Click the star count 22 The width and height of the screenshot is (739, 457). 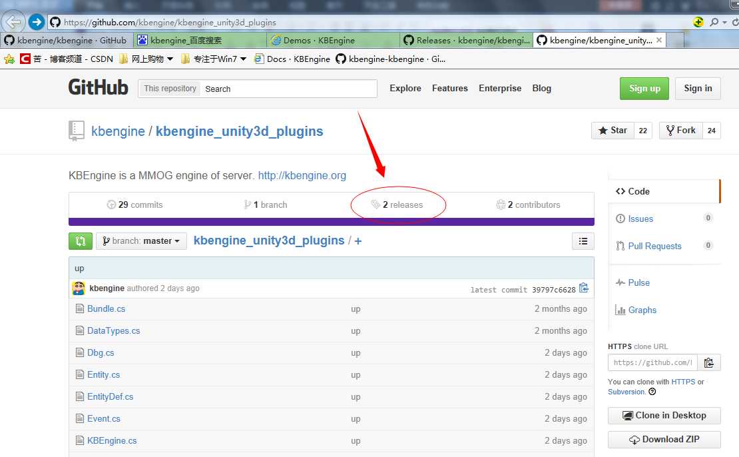click(643, 131)
